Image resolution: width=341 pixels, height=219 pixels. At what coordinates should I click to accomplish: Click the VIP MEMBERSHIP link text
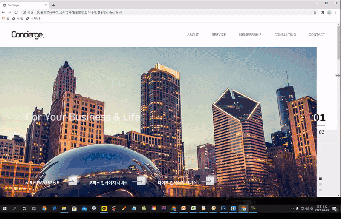coord(42,183)
